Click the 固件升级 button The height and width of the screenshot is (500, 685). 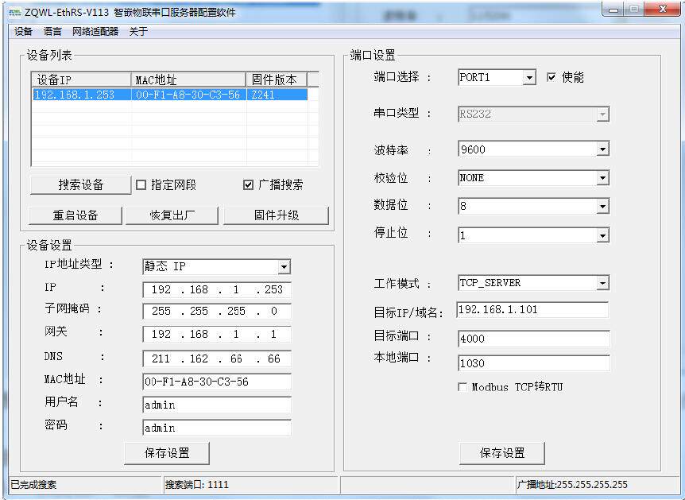(276, 215)
